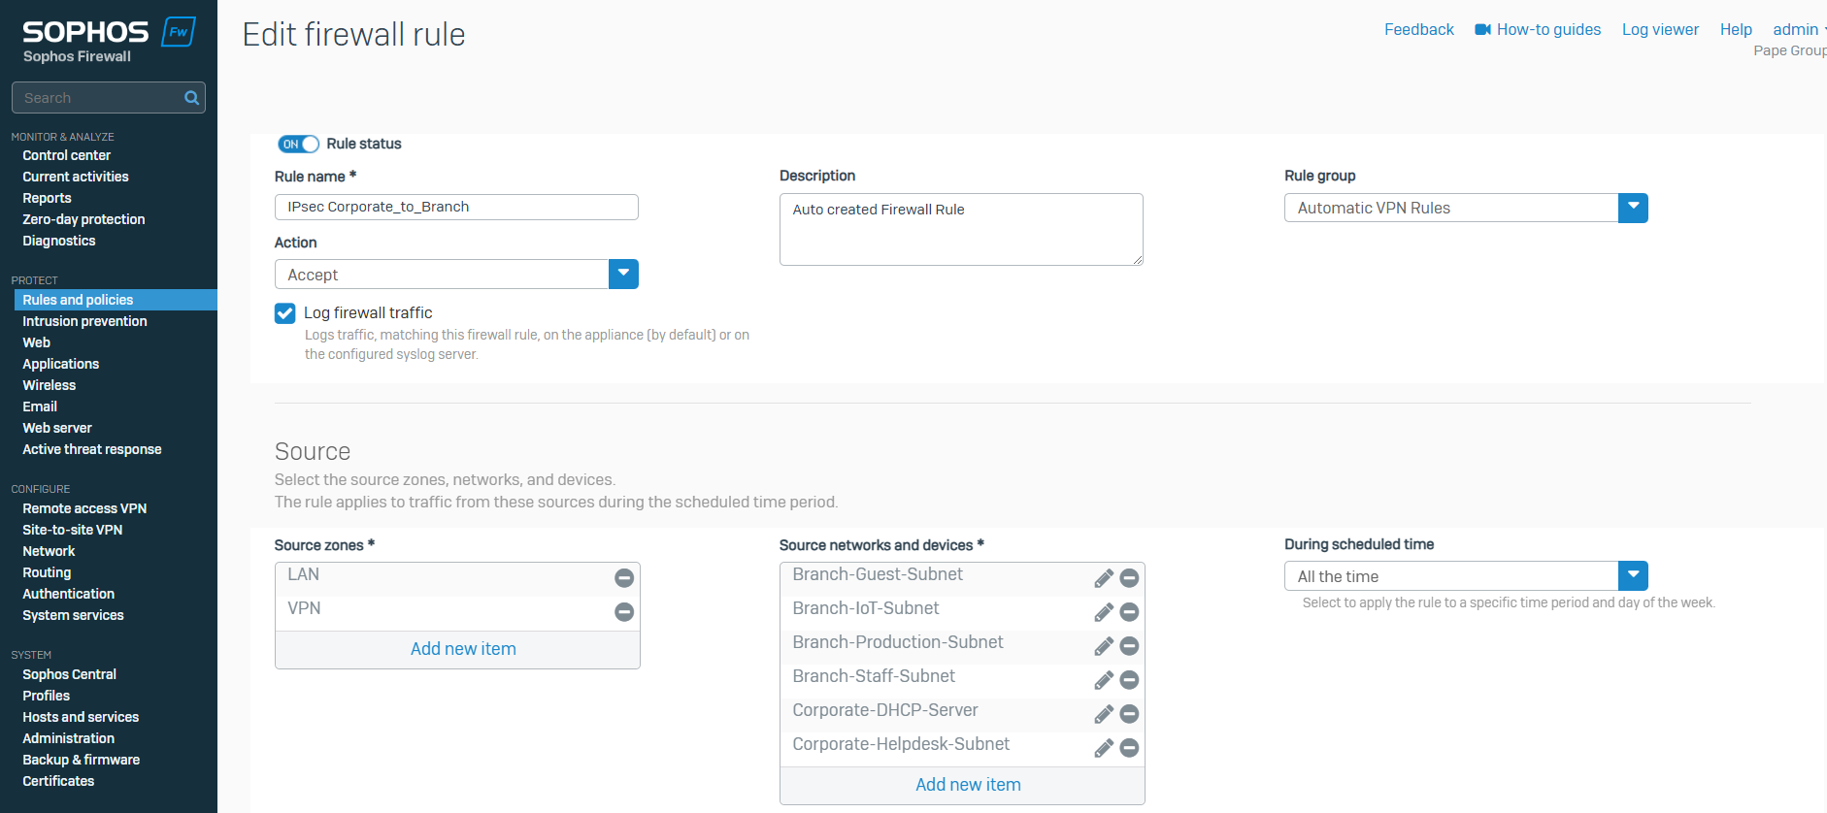Viewport: 1827px width, 813px height.
Task: Open Intrusion prevention page
Action: point(84,321)
